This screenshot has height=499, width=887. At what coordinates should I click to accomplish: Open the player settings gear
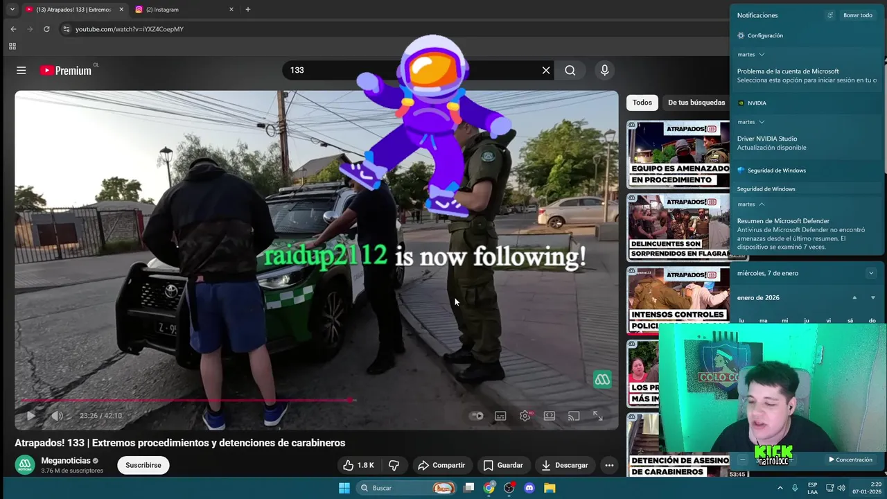tap(525, 416)
